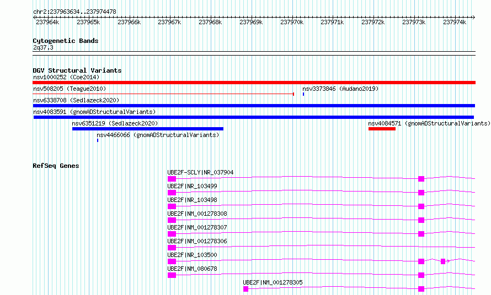The image size is (491, 295).
Task: Click the UBE2F|NR_103500 transcript label
Action: click(x=192, y=255)
